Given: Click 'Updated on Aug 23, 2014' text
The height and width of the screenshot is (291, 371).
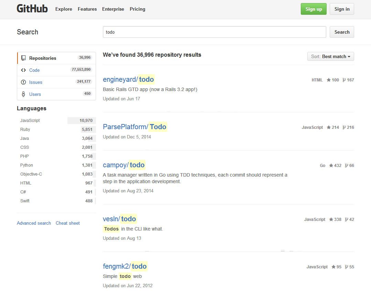Looking at the screenshot, I should click(x=128, y=191).
